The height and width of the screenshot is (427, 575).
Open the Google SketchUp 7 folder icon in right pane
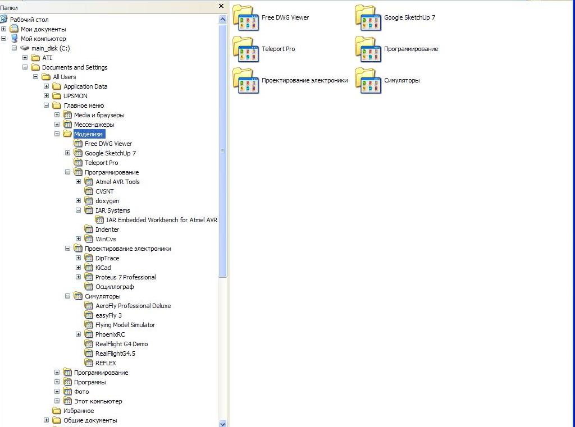[x=368, y=17]
